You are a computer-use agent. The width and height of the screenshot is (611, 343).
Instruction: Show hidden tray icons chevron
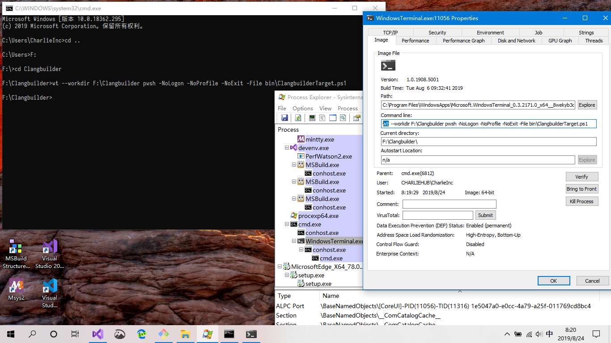(x=507, y=334)
